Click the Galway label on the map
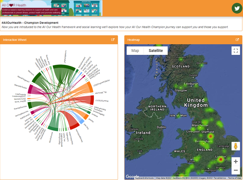Viewport: 243px width, 180px height. pos(134,129)
